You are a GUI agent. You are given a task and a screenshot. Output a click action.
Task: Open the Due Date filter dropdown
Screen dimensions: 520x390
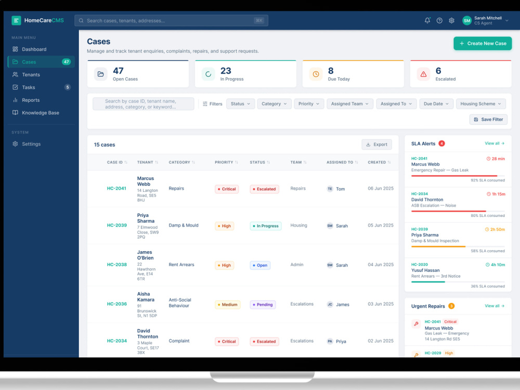point(436,104)
